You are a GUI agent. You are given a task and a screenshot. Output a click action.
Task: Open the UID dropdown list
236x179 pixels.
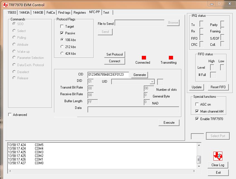(152, 82)
